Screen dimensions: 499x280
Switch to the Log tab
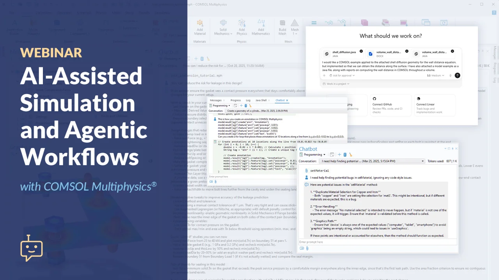[248, 100]
